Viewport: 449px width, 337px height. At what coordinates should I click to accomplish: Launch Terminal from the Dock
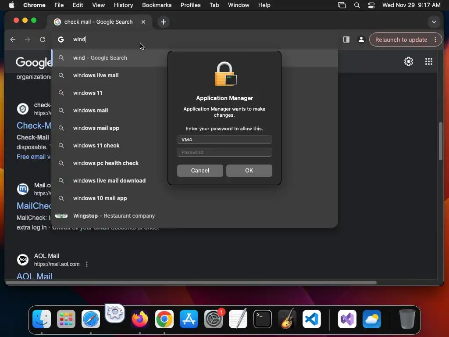tap(263, 319)
